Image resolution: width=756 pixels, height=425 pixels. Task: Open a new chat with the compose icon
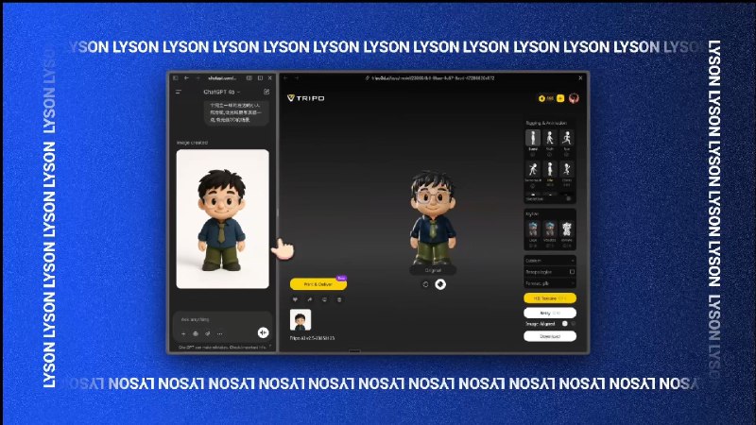click(x=266, y=92)
